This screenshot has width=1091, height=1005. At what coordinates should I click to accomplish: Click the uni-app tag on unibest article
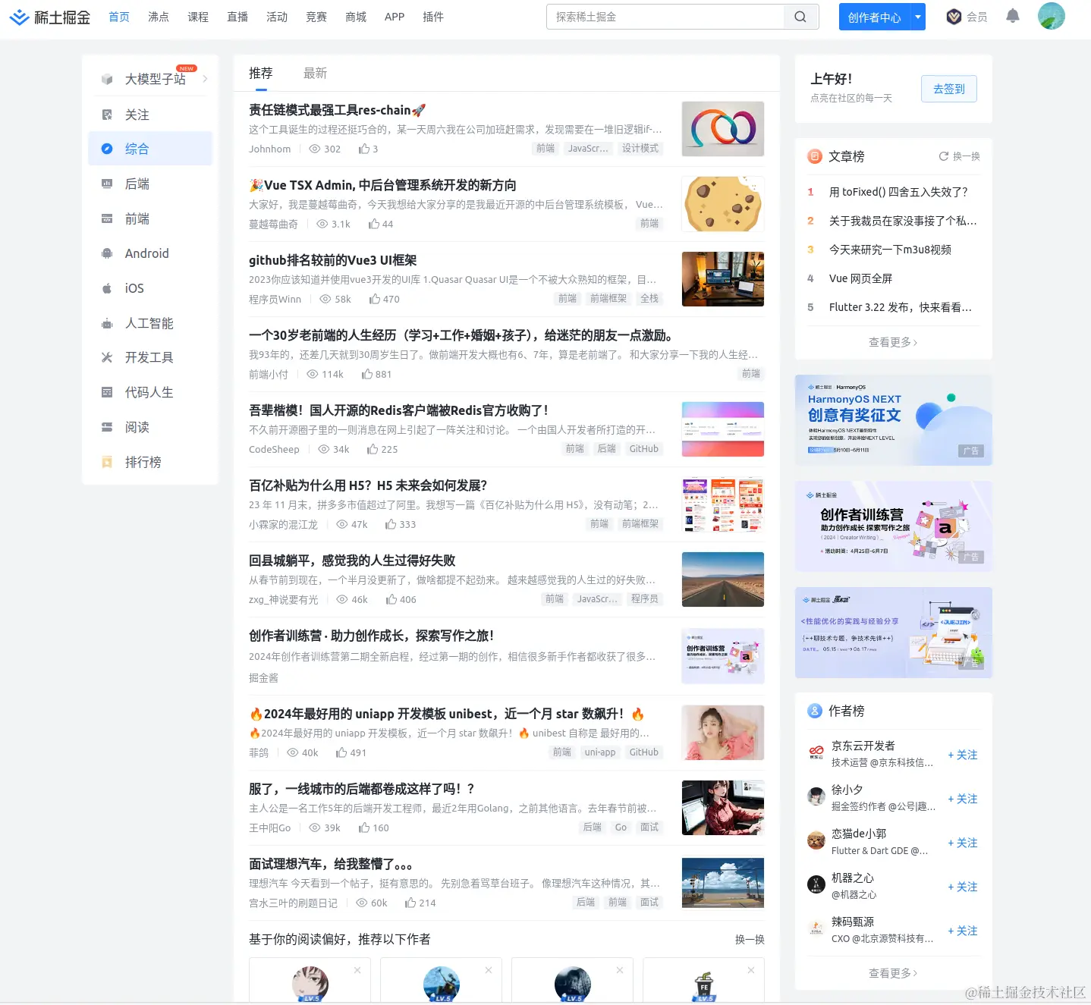point(600,752)
